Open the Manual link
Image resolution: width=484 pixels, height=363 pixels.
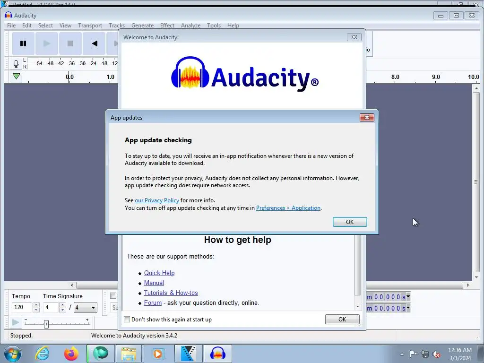click(154, 283)
